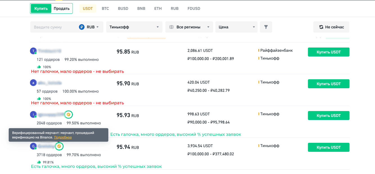The image size is (375, 174).
Task: Click the 'Райффайзенбанк' payment label
Action: (x=276, y=50)
